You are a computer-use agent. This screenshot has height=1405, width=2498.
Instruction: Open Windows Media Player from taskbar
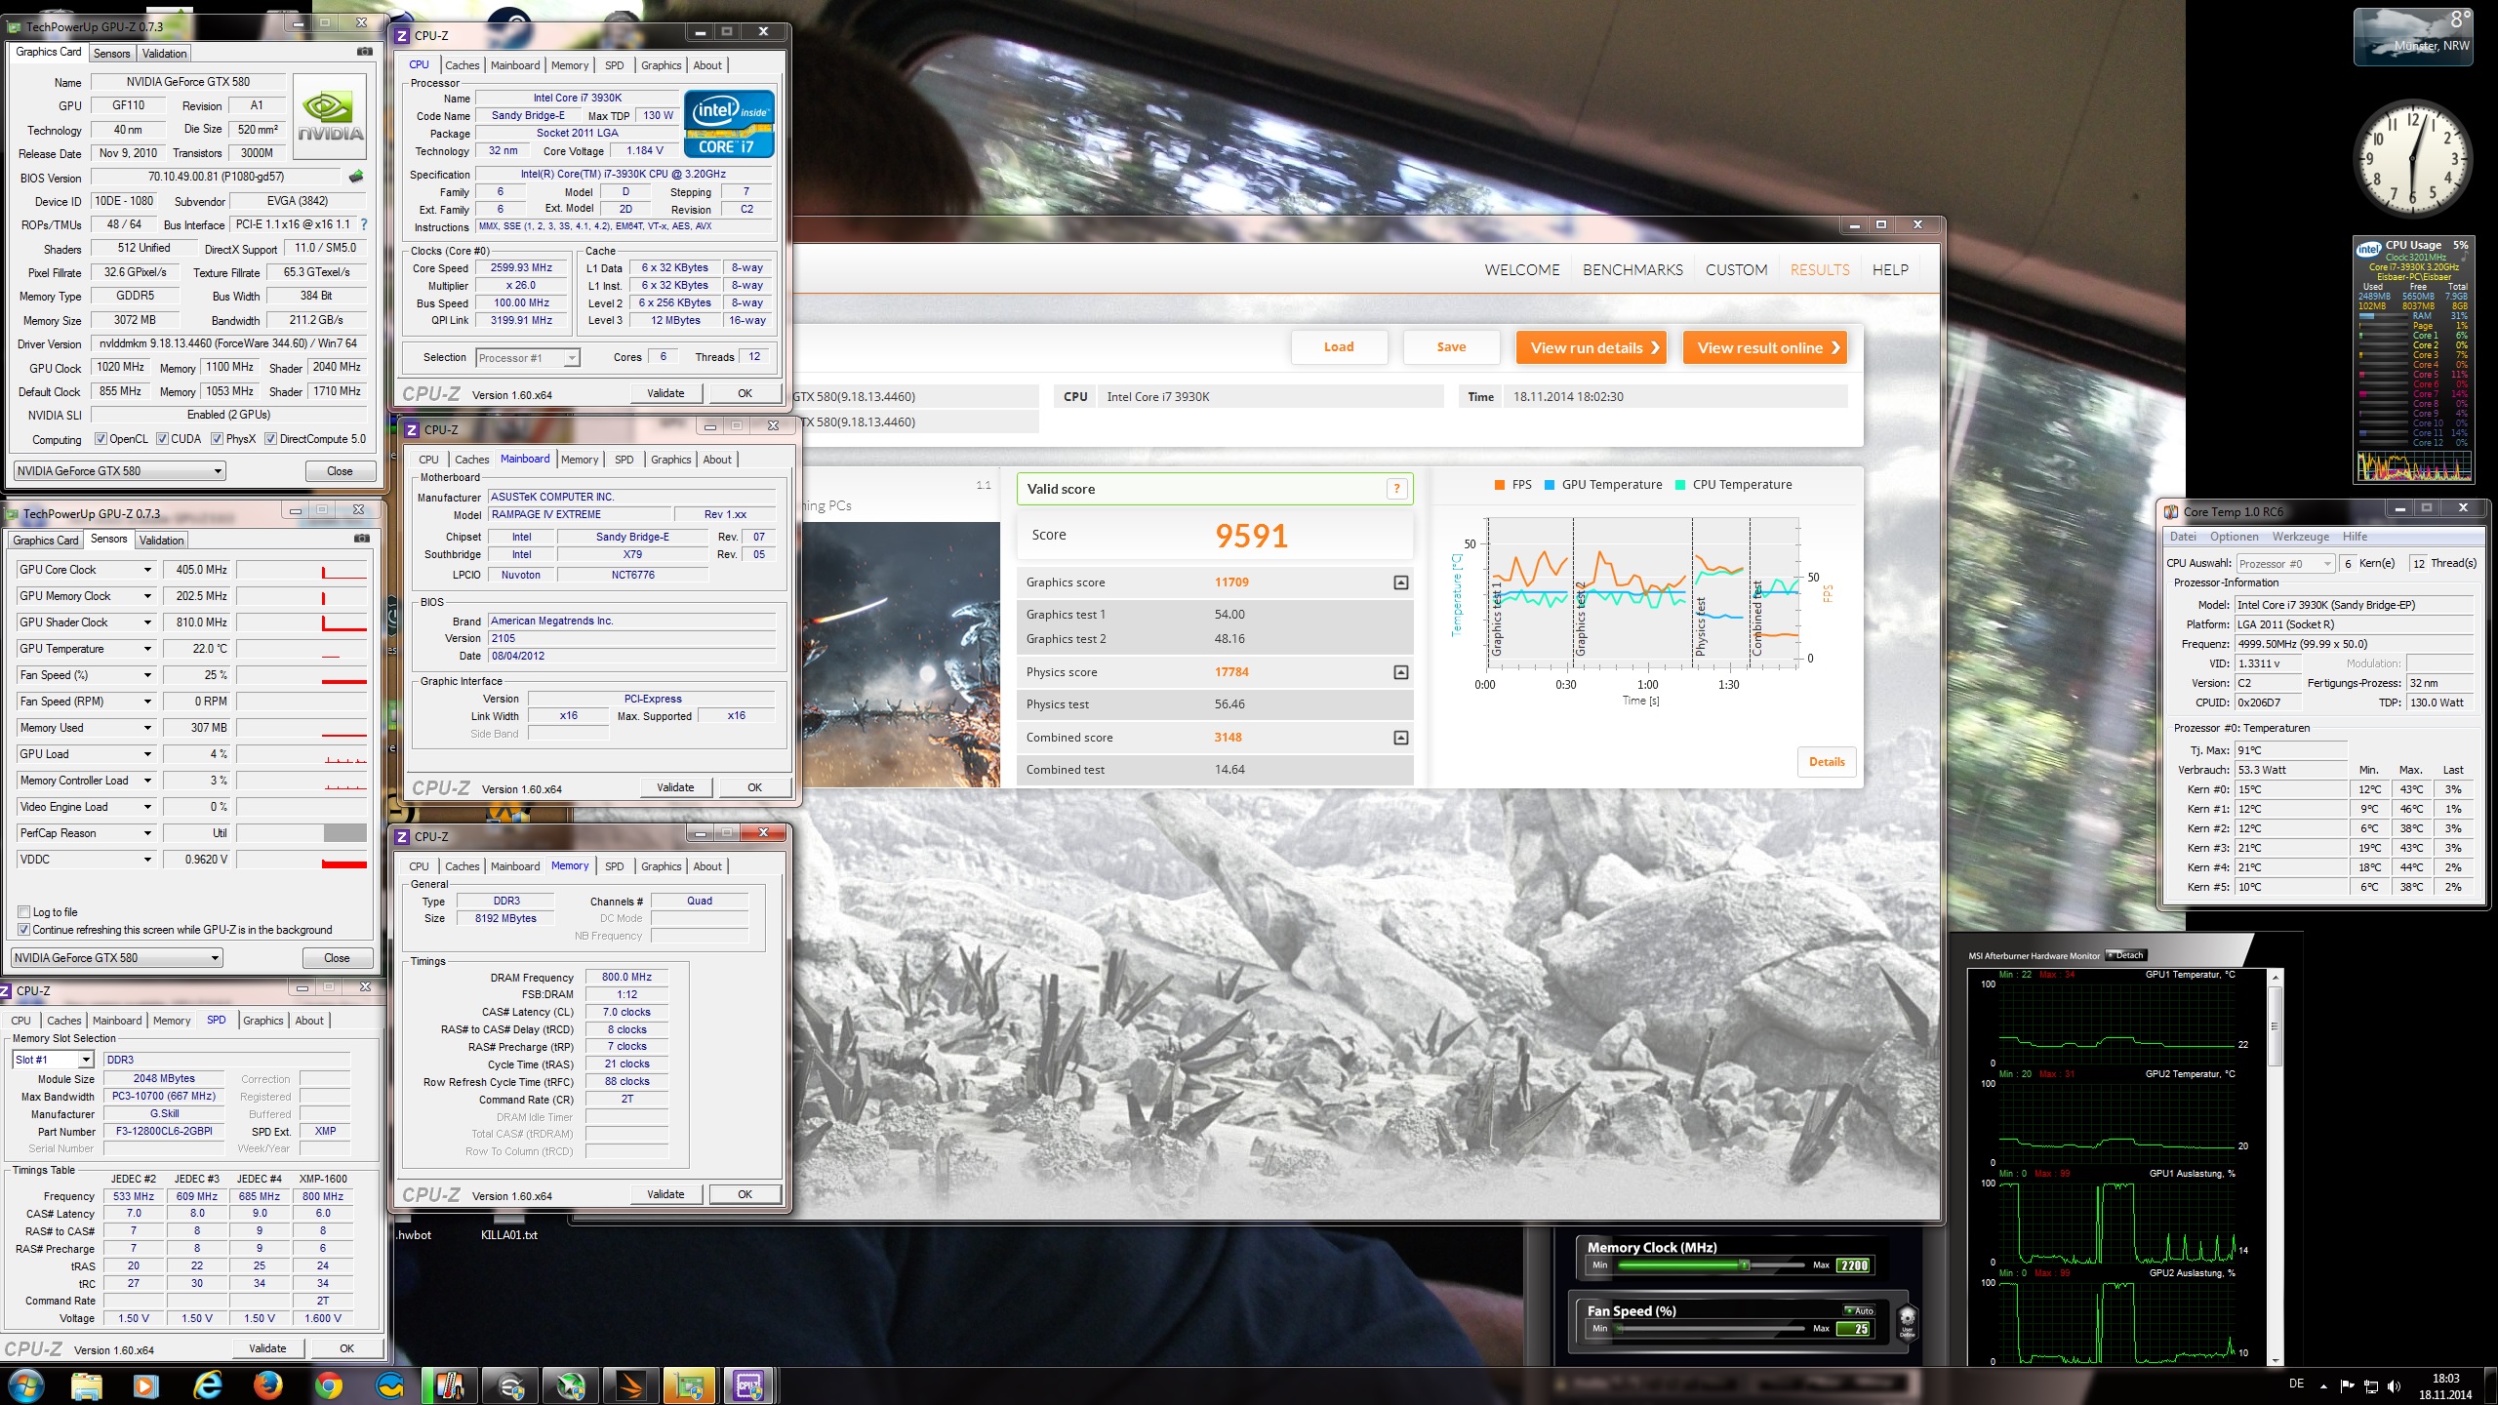point(146,1385)
